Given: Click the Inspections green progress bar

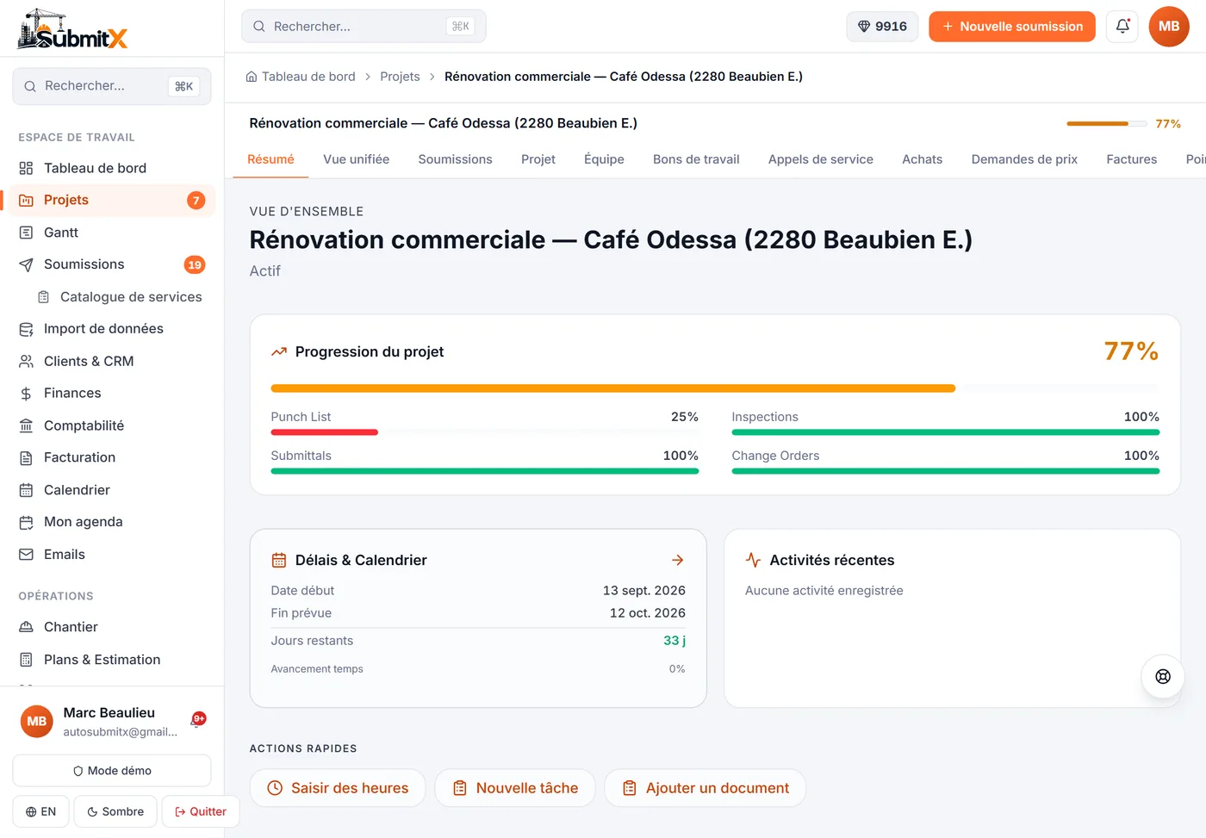Looking at the screenshot, I should (x=946, y=432).
